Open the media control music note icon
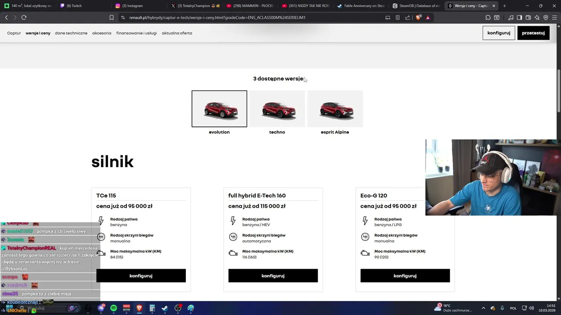The width and height of the screenshot is (561, 315). pyautogui.click(x=511, y=17)
